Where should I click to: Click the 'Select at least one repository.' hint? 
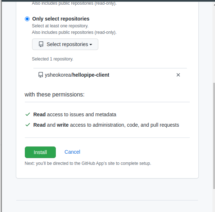(60, 26)
